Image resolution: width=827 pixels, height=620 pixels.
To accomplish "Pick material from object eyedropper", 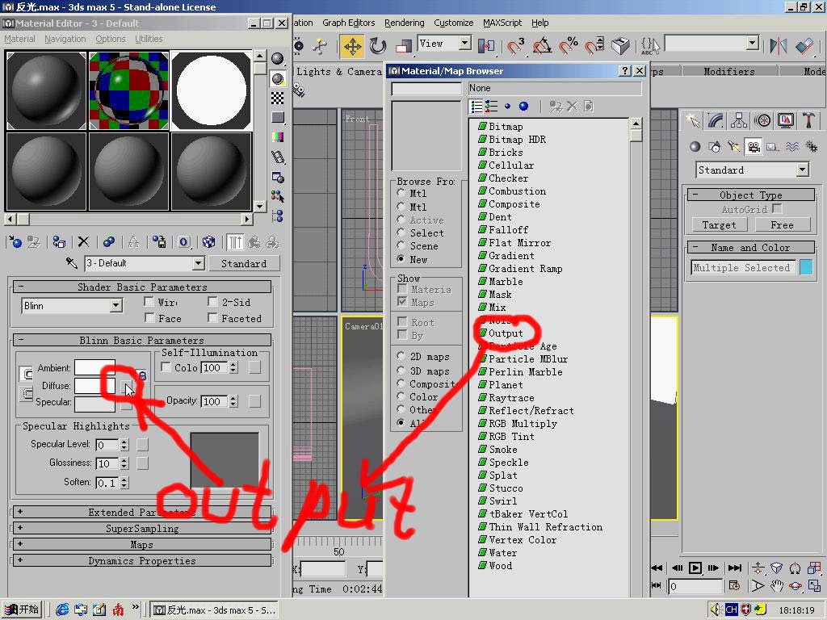I will pyautogui.click(x=72, y=262).
